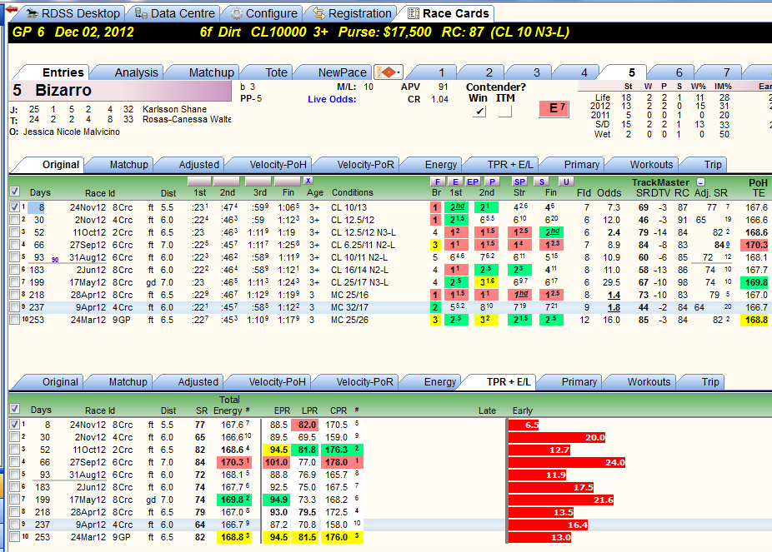This screenshot has width=772, height=552.
Task: Open the Velocity-PoH tab in the upper panel
Action: pyautogui.click(x=278, y=165)
